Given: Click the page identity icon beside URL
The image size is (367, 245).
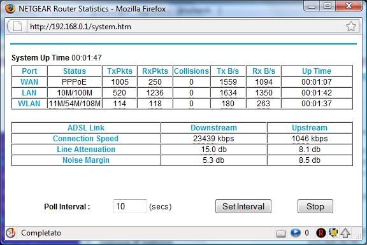Looking at the screenshot, I should click(17, 26).
